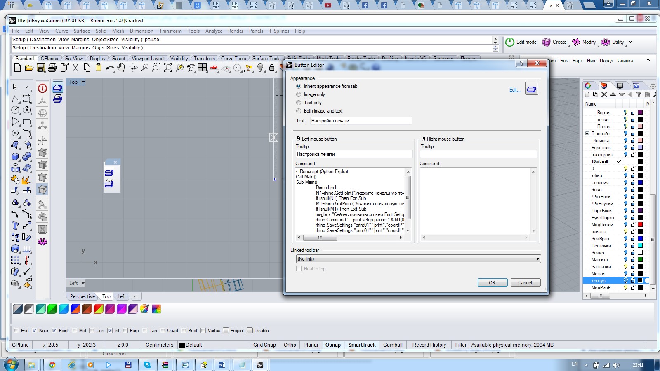This screenshot has width=660, height=371.
Task: Click the Zoom Extents icon
Action: 168,68
